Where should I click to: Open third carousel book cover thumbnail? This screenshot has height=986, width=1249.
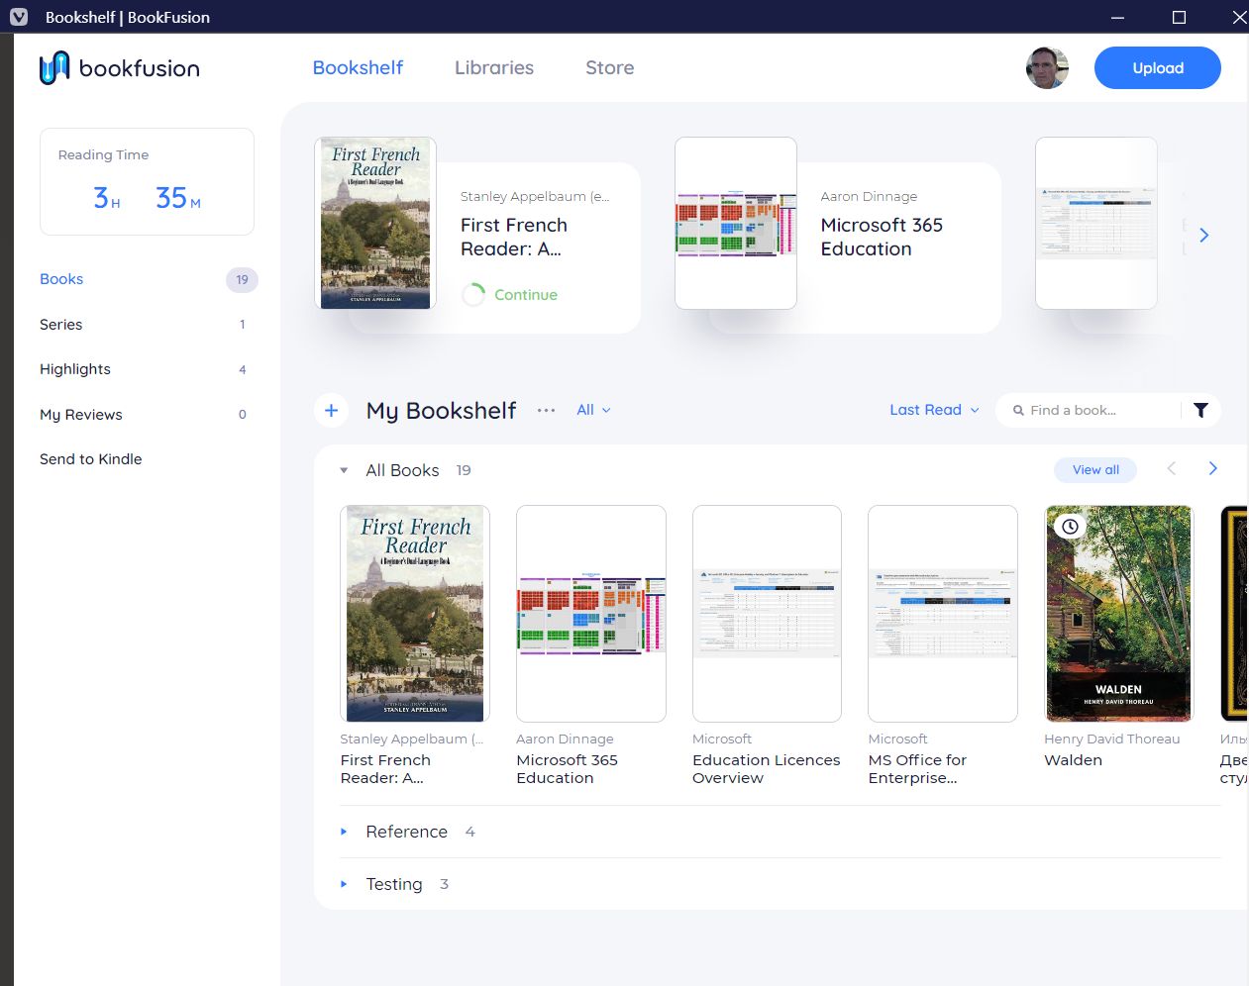[x=1096, y=223]
